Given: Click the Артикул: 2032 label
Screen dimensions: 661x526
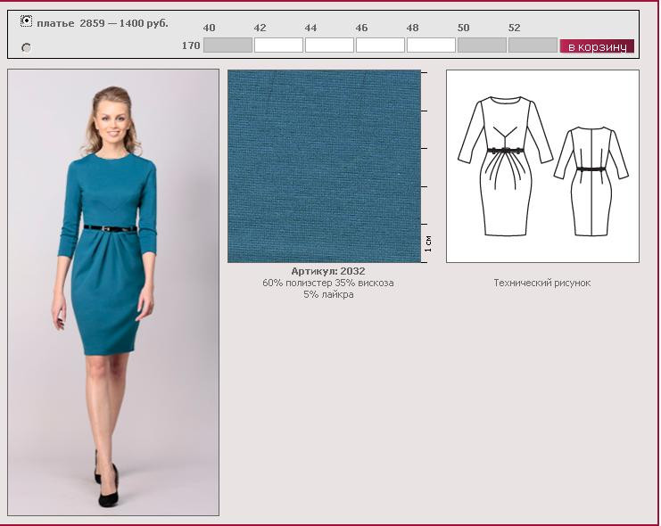Looking at the screenshot, I should click(x=327, y=271).
